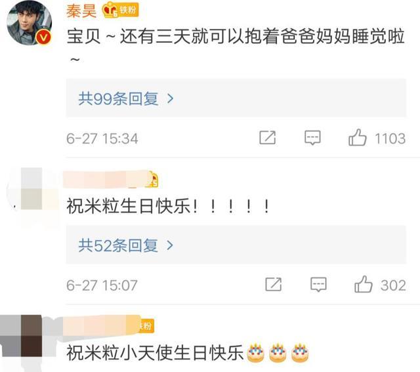Tap the 铁粉 badge on third commenter
This screenshot has width=420, height=372.
[146, 325]
